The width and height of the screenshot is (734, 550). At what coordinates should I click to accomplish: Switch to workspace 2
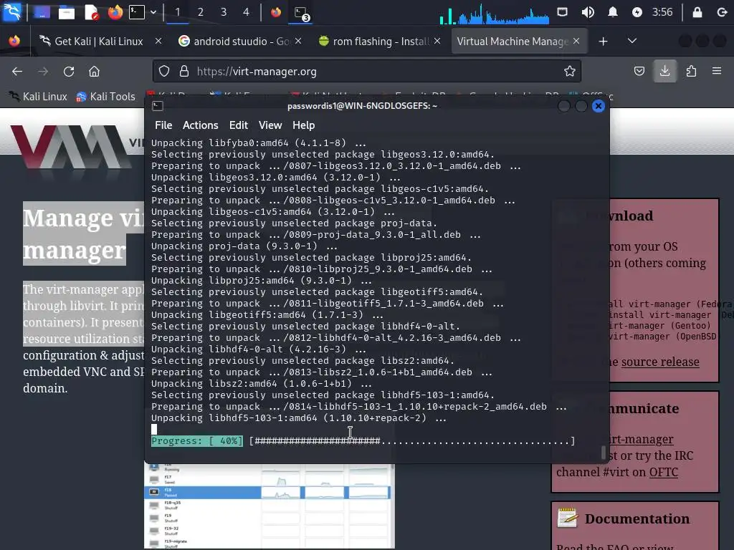click(x=201, y=12)
